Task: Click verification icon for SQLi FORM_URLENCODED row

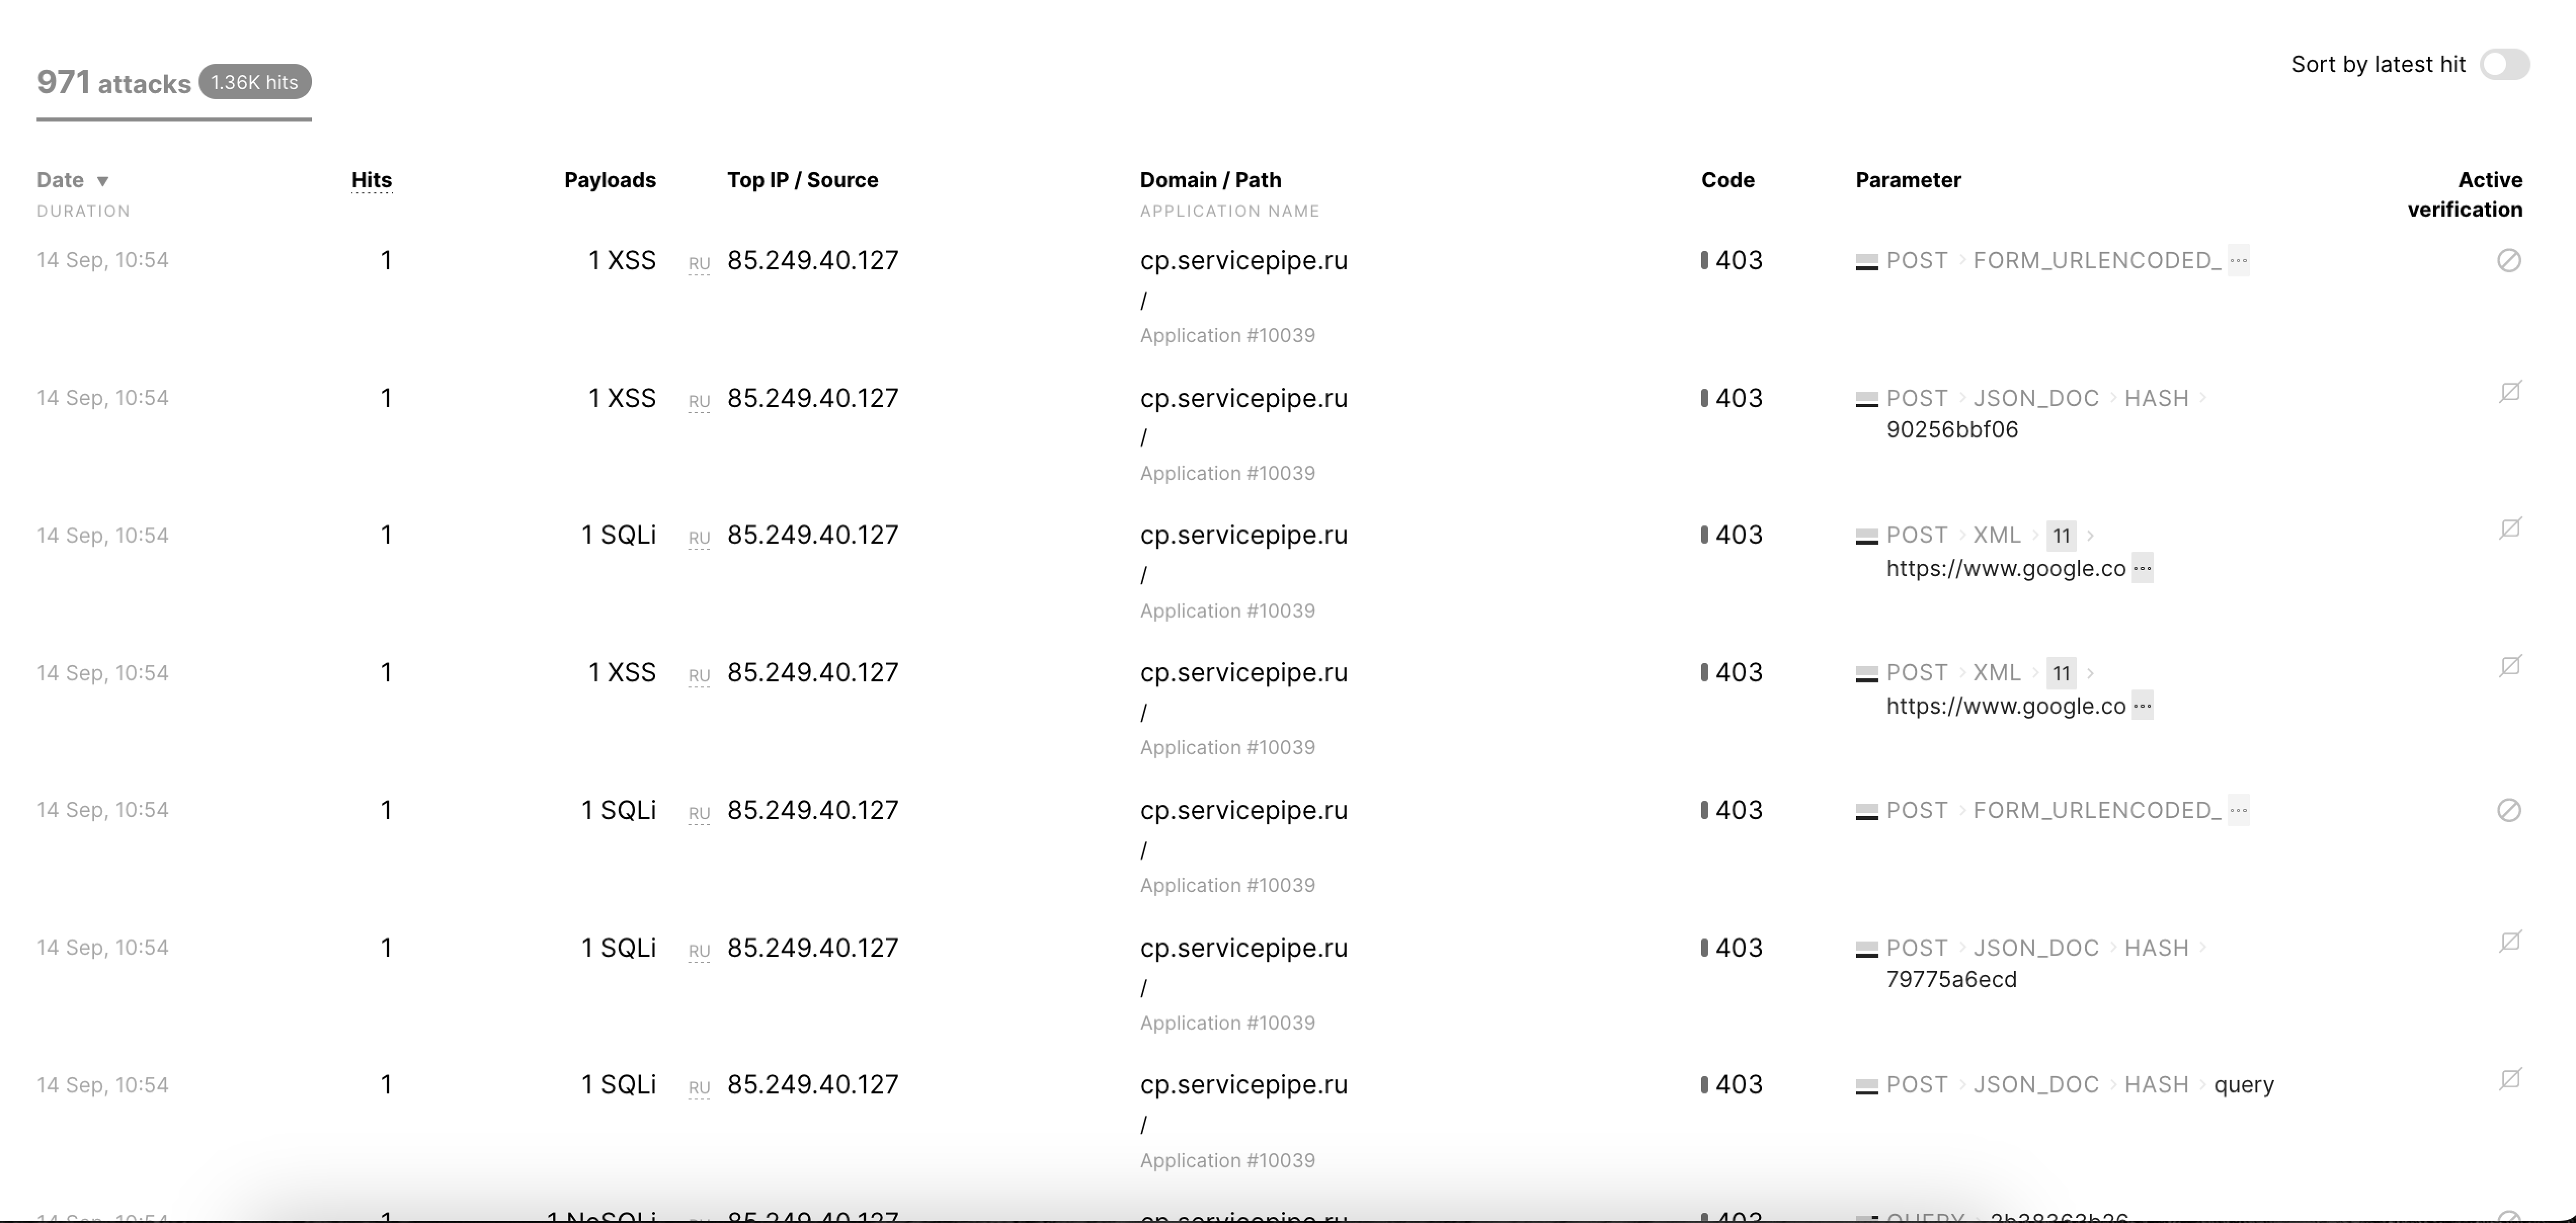Action: tap(2508, 810)
